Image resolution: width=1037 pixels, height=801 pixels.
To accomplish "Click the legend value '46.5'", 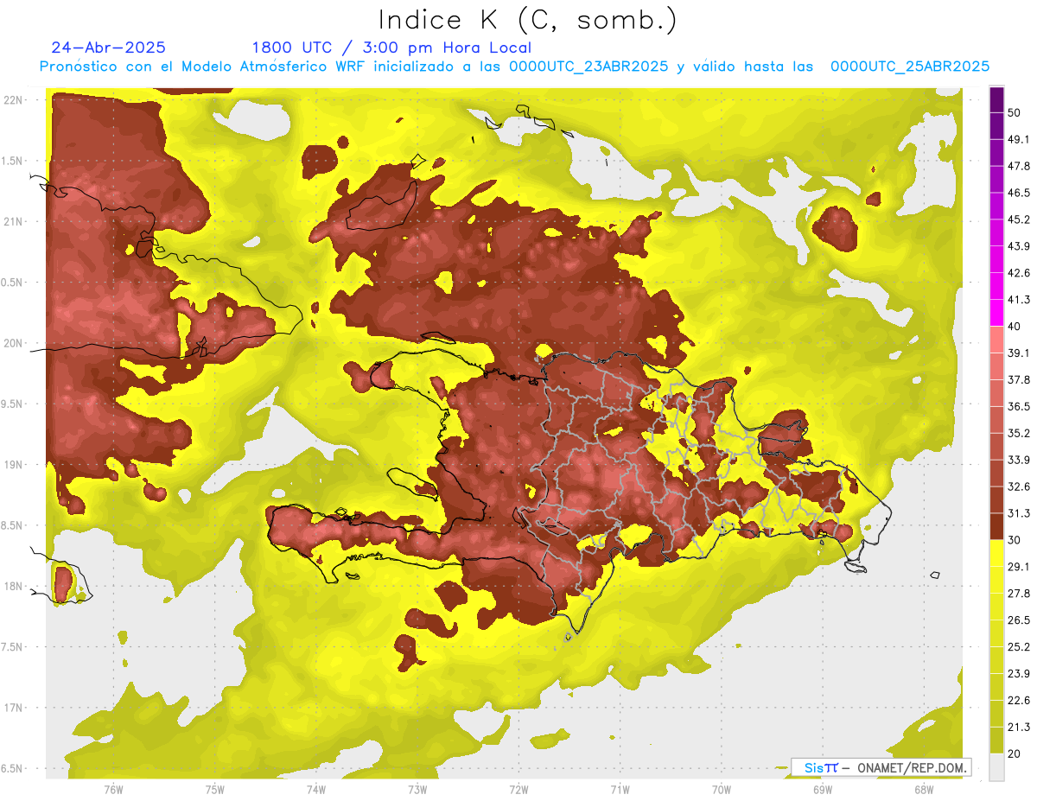I will click(1018, 193).
